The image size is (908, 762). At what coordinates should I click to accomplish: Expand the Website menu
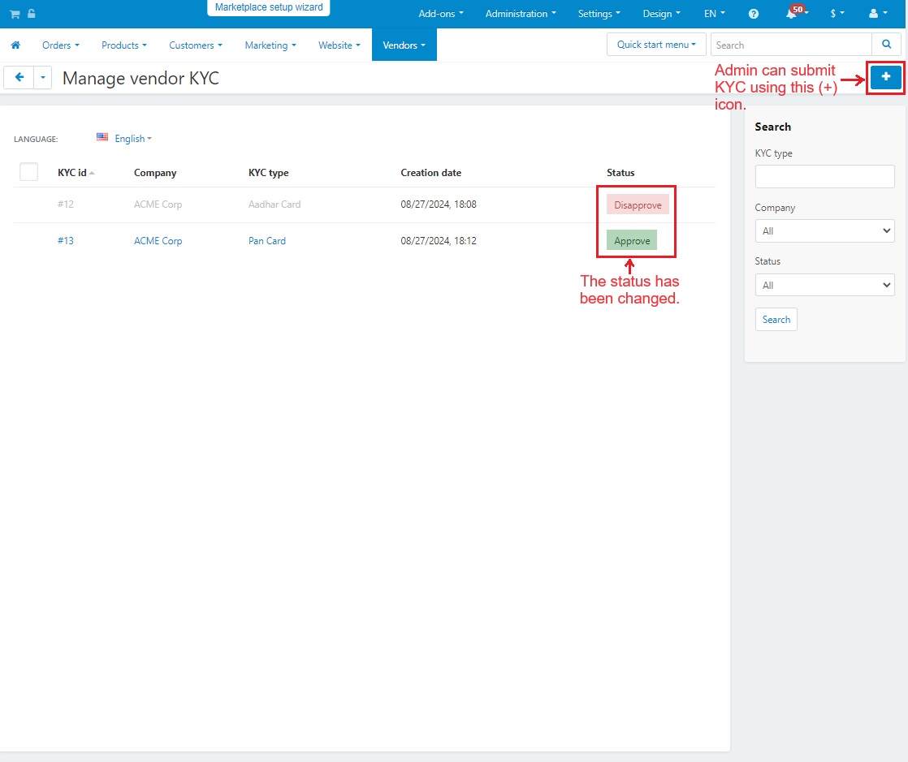[x=339, y=45]
